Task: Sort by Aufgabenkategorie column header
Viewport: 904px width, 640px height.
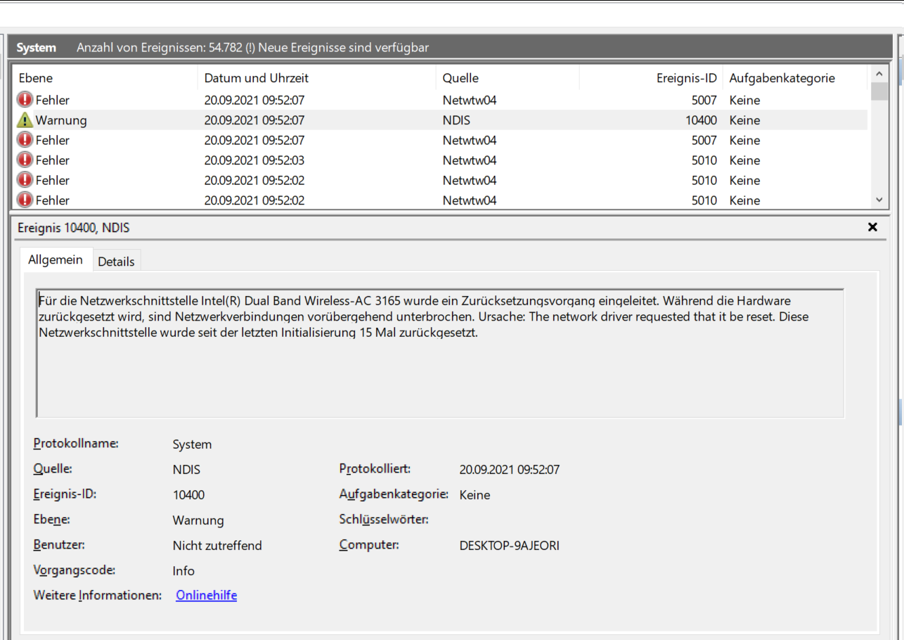Action: tap(795, 78)
